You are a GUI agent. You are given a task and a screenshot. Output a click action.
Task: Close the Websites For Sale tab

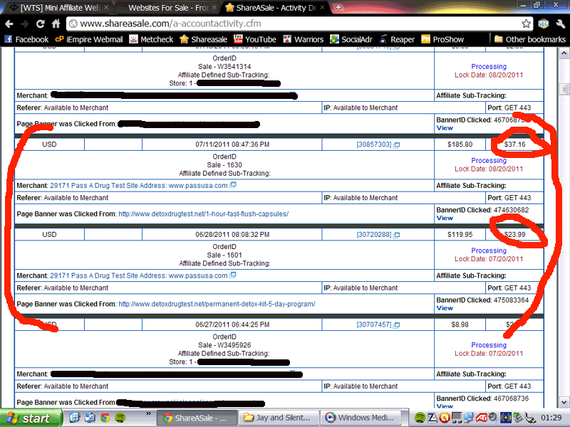pyautogui.click(x=214, y=7)
